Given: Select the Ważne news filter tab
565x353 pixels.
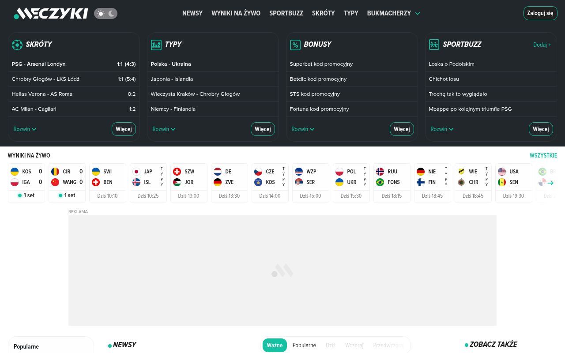Looking at the screenshot, I should 275,345.
